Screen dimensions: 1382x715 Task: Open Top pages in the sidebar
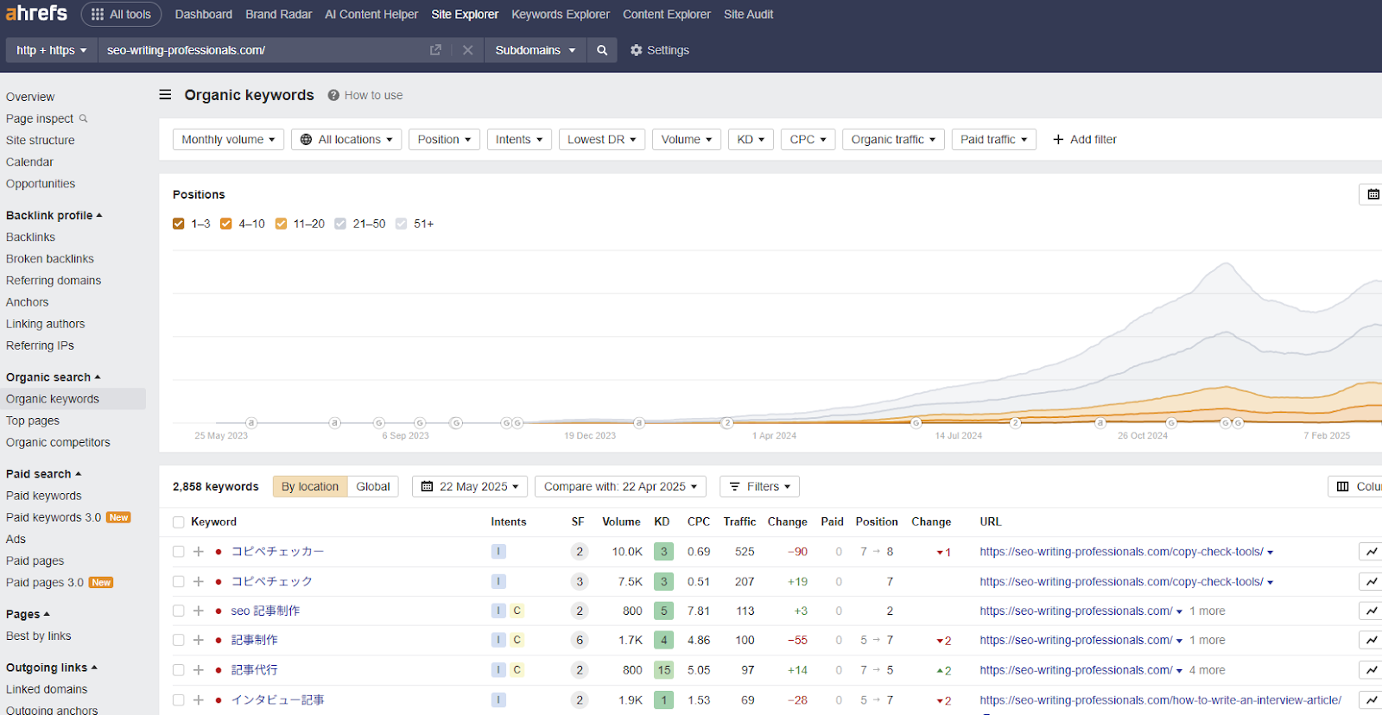point(33,421)
